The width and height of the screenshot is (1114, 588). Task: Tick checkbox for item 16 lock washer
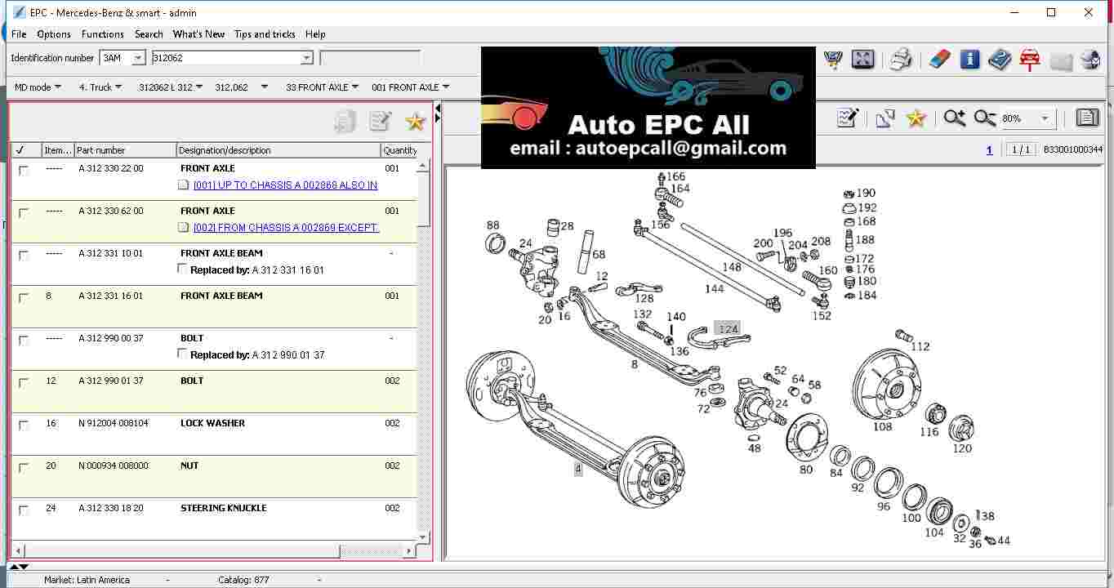pos(24,425)
